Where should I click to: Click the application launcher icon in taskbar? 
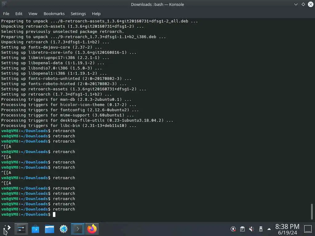point(7,229)
